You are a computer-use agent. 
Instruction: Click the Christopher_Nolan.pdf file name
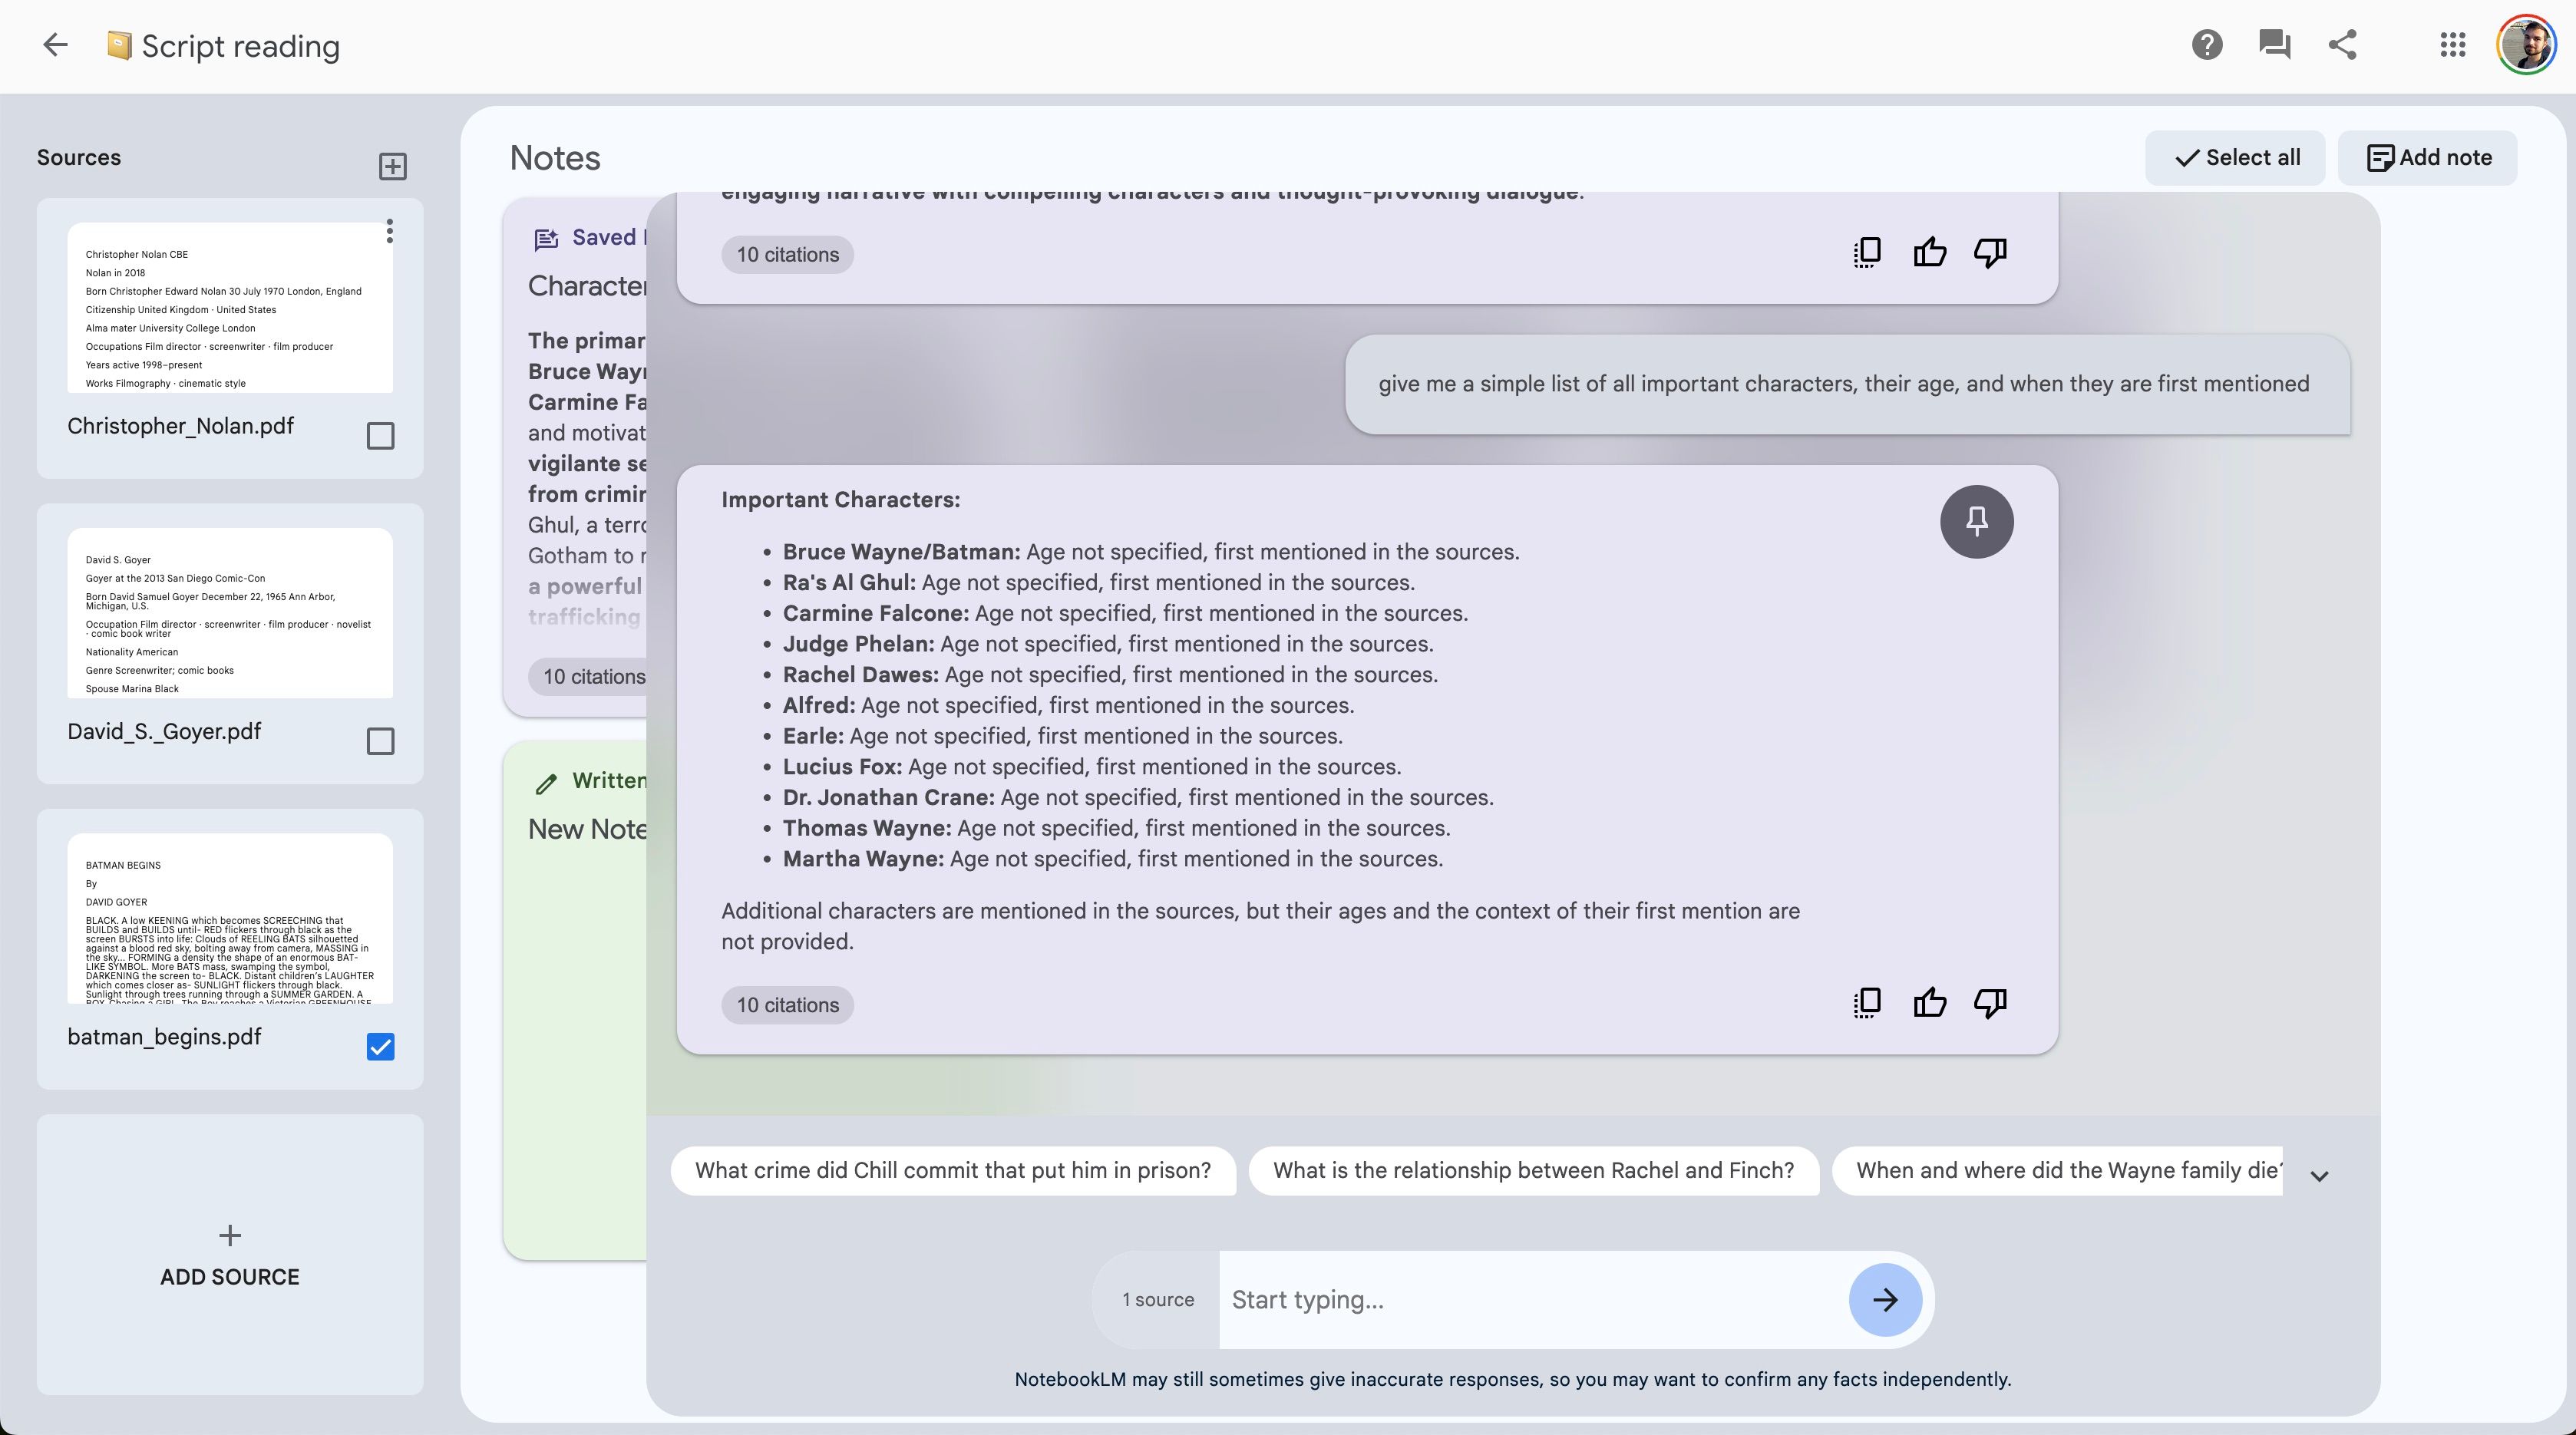181,426
